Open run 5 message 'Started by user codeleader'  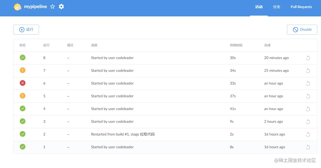coord(112,96)
